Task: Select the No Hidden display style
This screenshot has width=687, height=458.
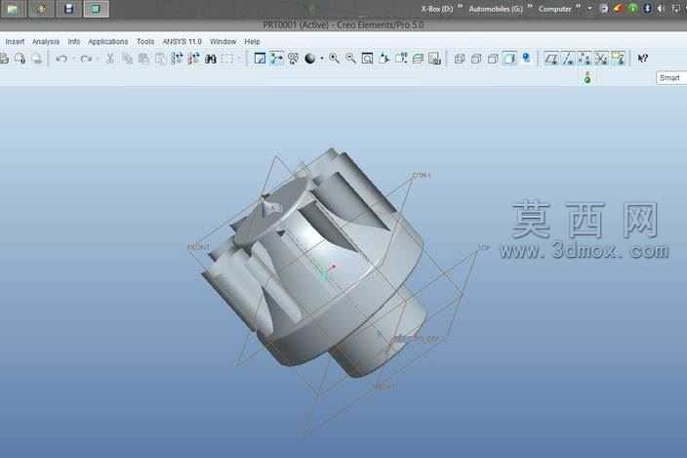Action: 493,59
